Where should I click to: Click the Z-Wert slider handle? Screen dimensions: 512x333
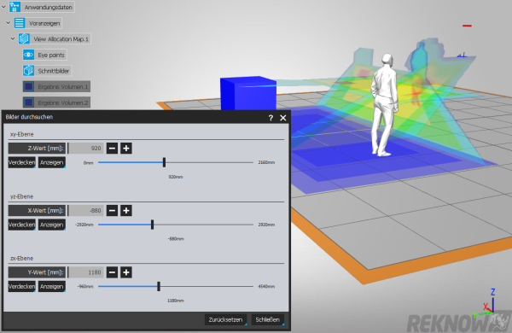[x=164, y=162]
